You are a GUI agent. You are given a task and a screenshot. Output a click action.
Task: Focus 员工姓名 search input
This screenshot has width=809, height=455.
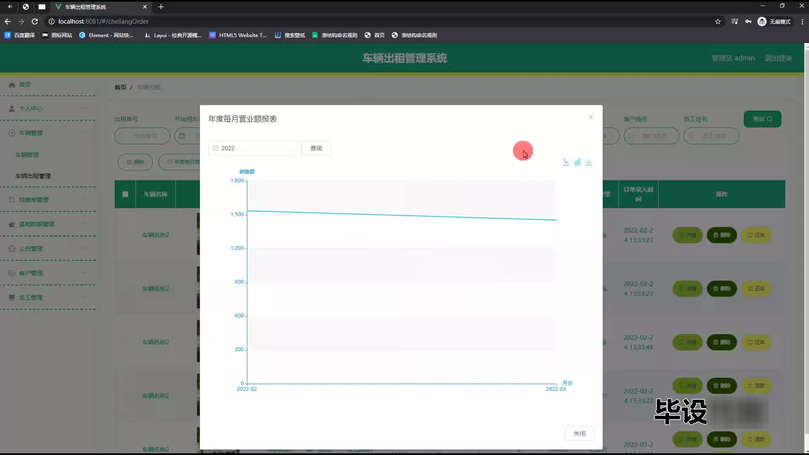[x=711, y=136]
